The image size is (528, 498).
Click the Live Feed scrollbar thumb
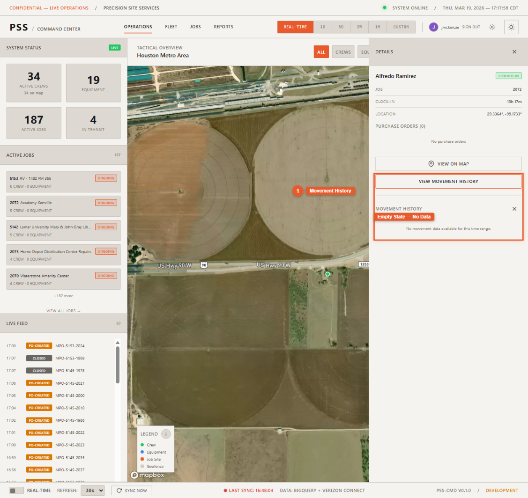pyautogui.click(x=118, y=365)
